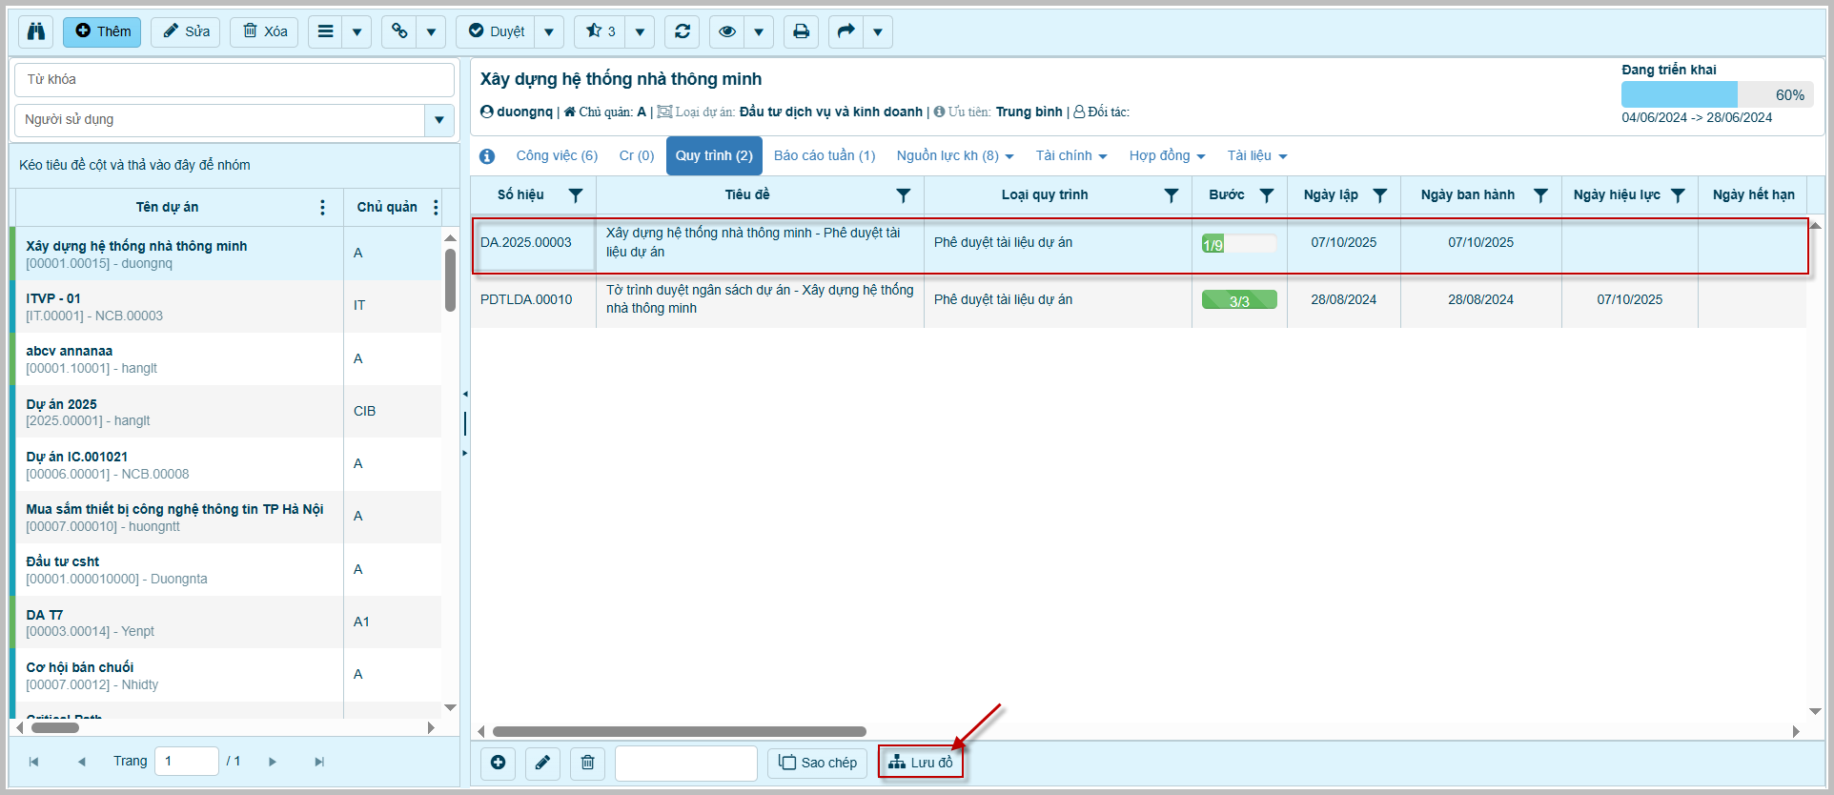Switch to Công việc (6) tab
Image resolution: width=1834 pixels, height=795 pixels.
tap(557, 156)
